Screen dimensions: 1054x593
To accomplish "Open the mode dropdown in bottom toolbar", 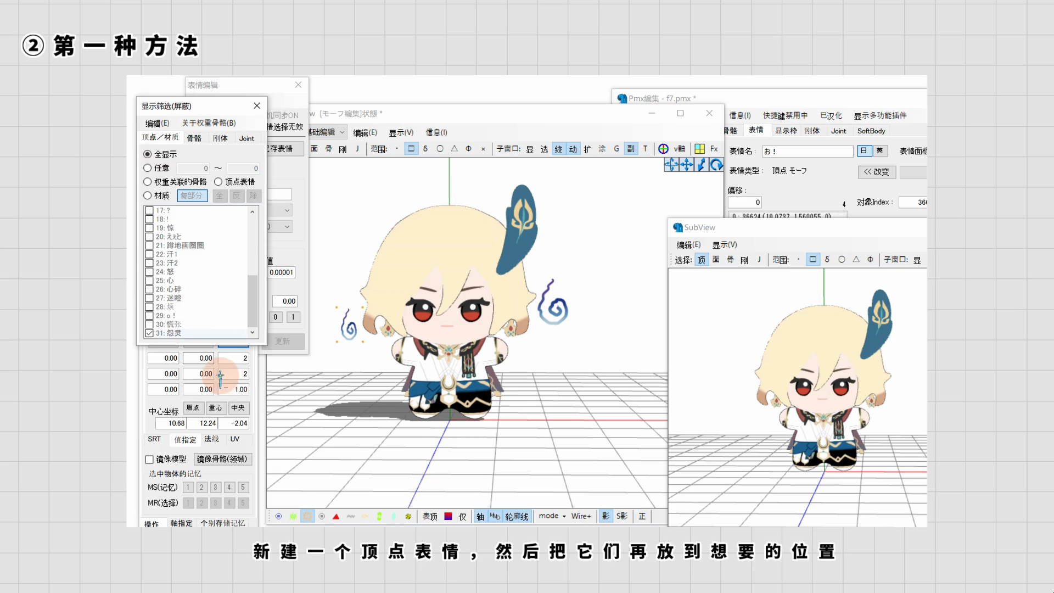I will pyautogui.click(x=552, y=516).
